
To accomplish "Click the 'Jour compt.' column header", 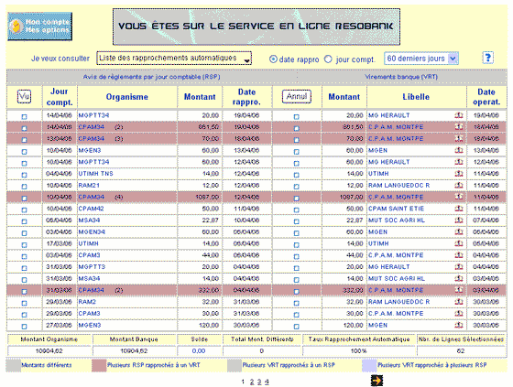I will [x=60, y=97].
